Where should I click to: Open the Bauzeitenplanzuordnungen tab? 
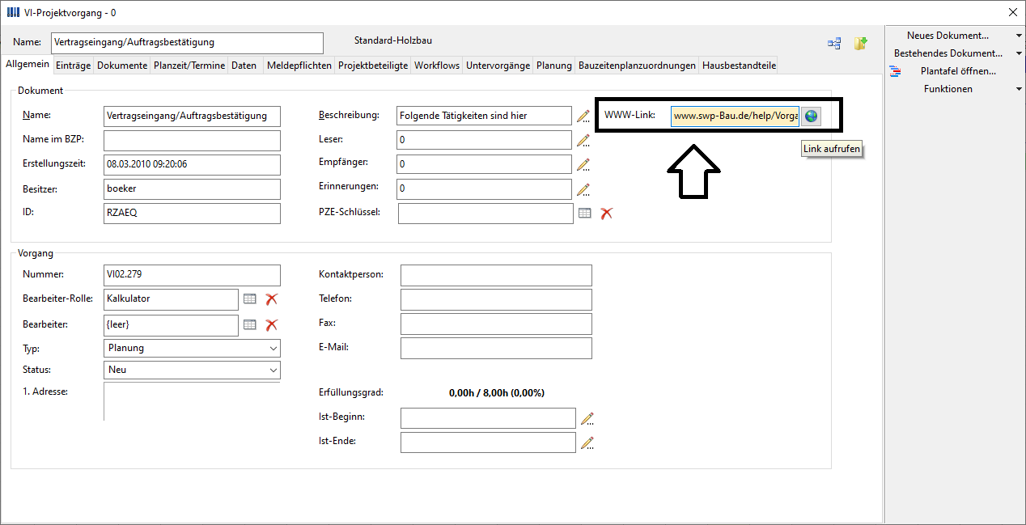pyautogui.click(x=637, y=66)
